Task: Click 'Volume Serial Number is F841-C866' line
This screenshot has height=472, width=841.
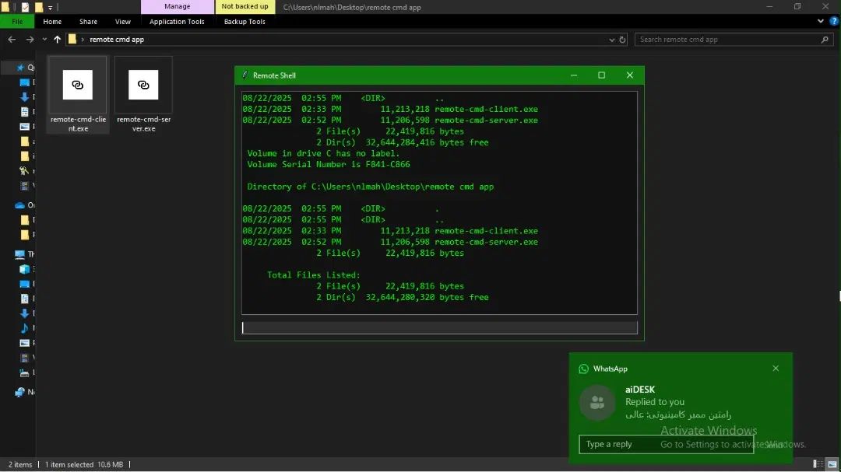Action: 329,165
